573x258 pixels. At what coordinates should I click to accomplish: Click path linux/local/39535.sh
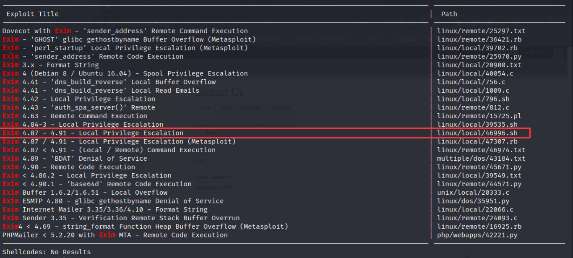477,125
